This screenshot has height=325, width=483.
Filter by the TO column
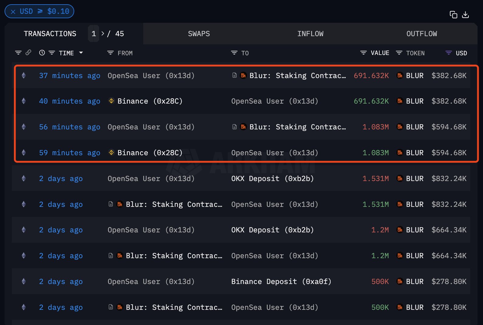[234, 53]
